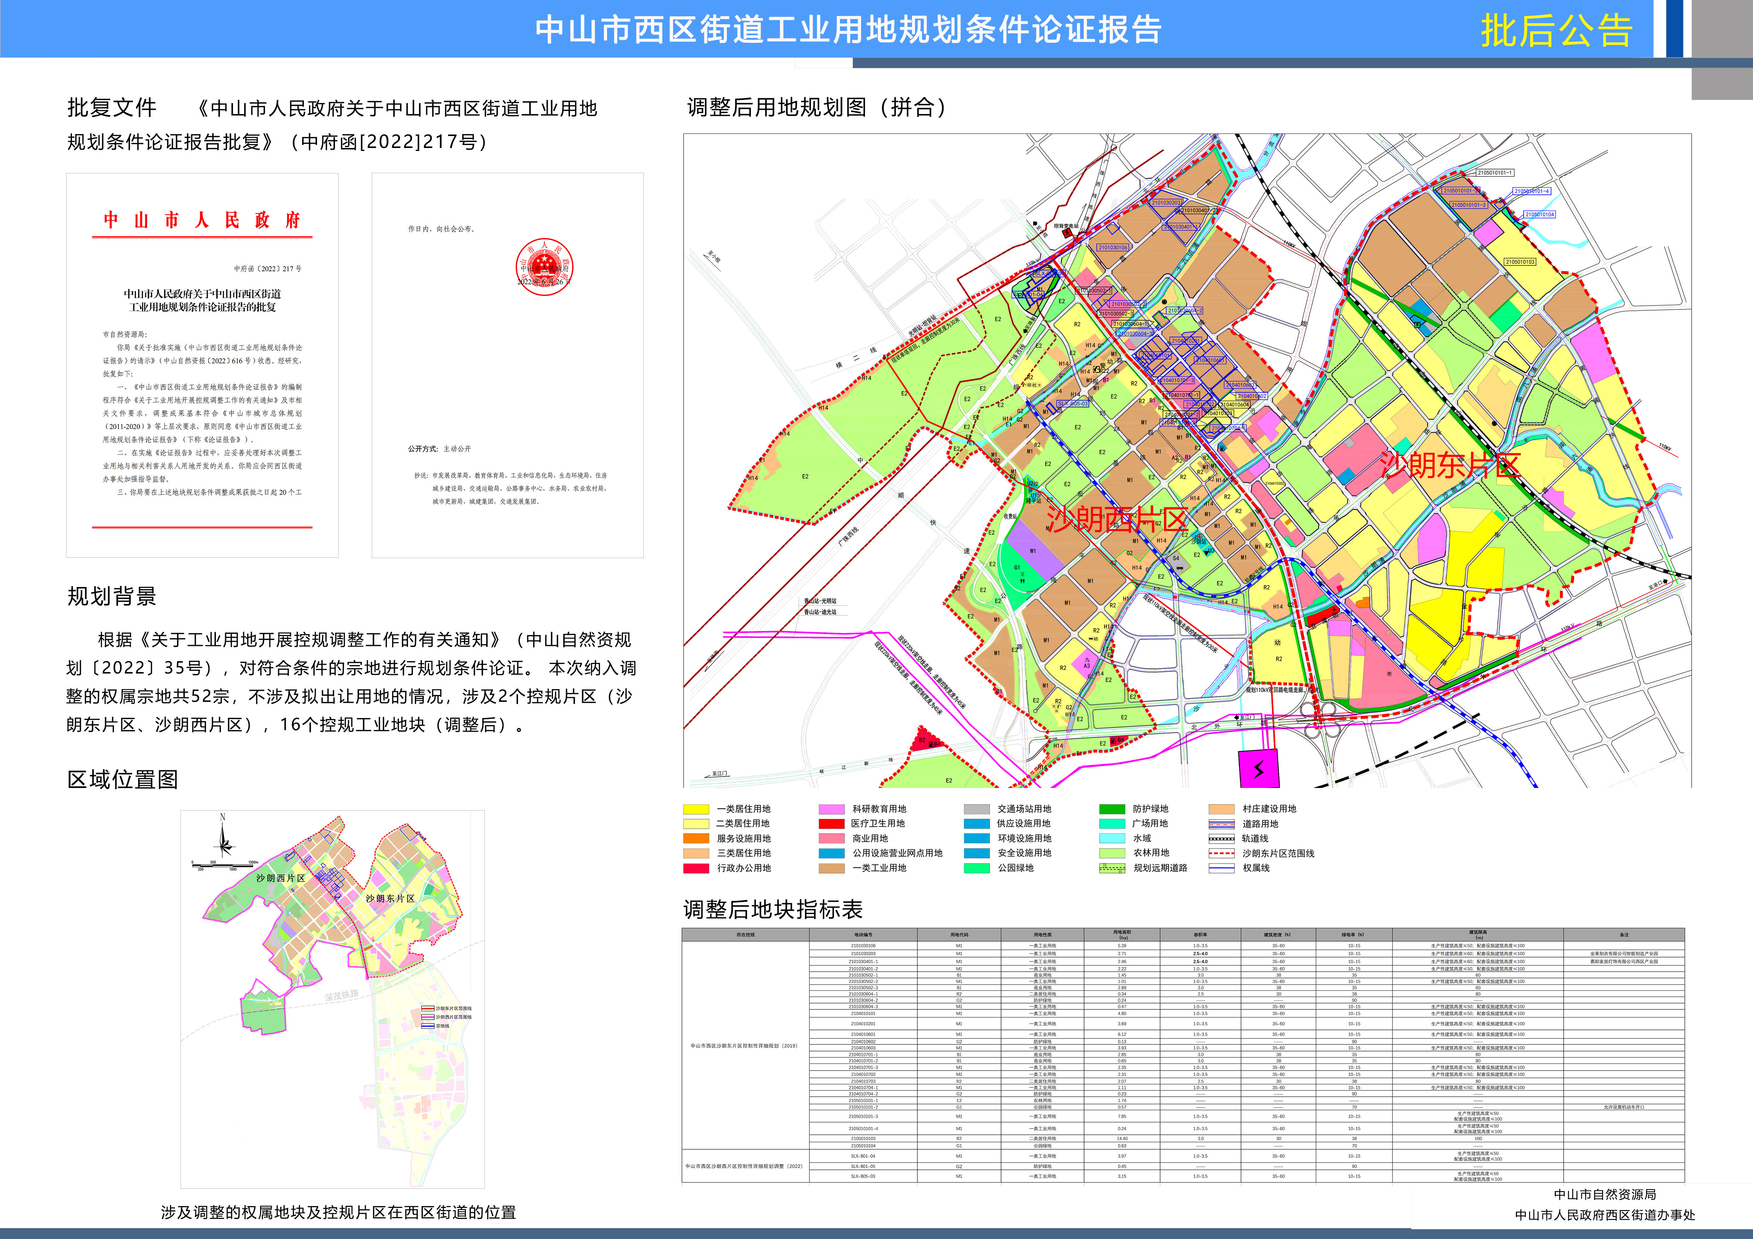Click the main report title in the blue banner
Image resolution: width=1753 pixels, height=1239 pixels.
pyautogui.click(x=848, y=30)
